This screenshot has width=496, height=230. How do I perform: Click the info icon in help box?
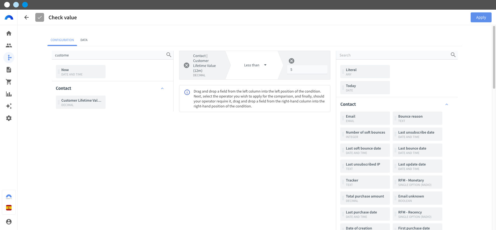pos(187,92)
